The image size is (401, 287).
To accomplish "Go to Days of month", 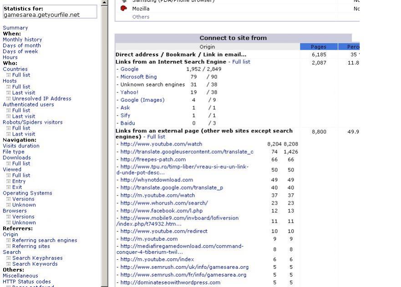I will pyautogui.click(x=22, y=45).
